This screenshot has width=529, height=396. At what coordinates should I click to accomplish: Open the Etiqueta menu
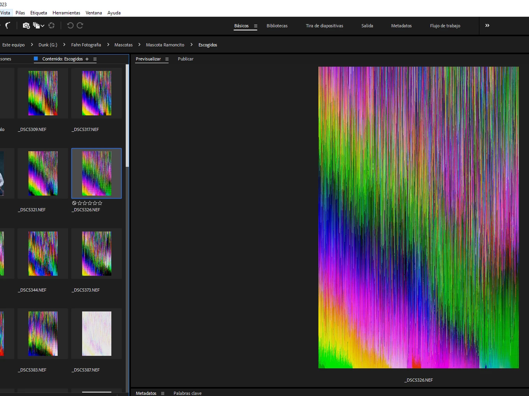click(x=39, y=13)
